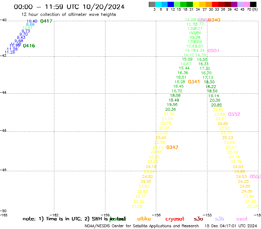Viewport: 261px width, 229px height.
Task: Click the wave height value '25.90'
Action: click(x=161, y=137)
